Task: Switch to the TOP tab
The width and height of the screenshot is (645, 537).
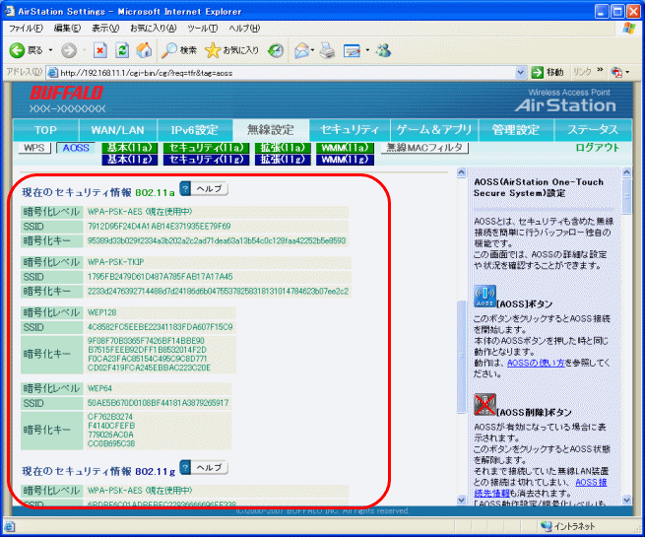Action: coord(45,130)
